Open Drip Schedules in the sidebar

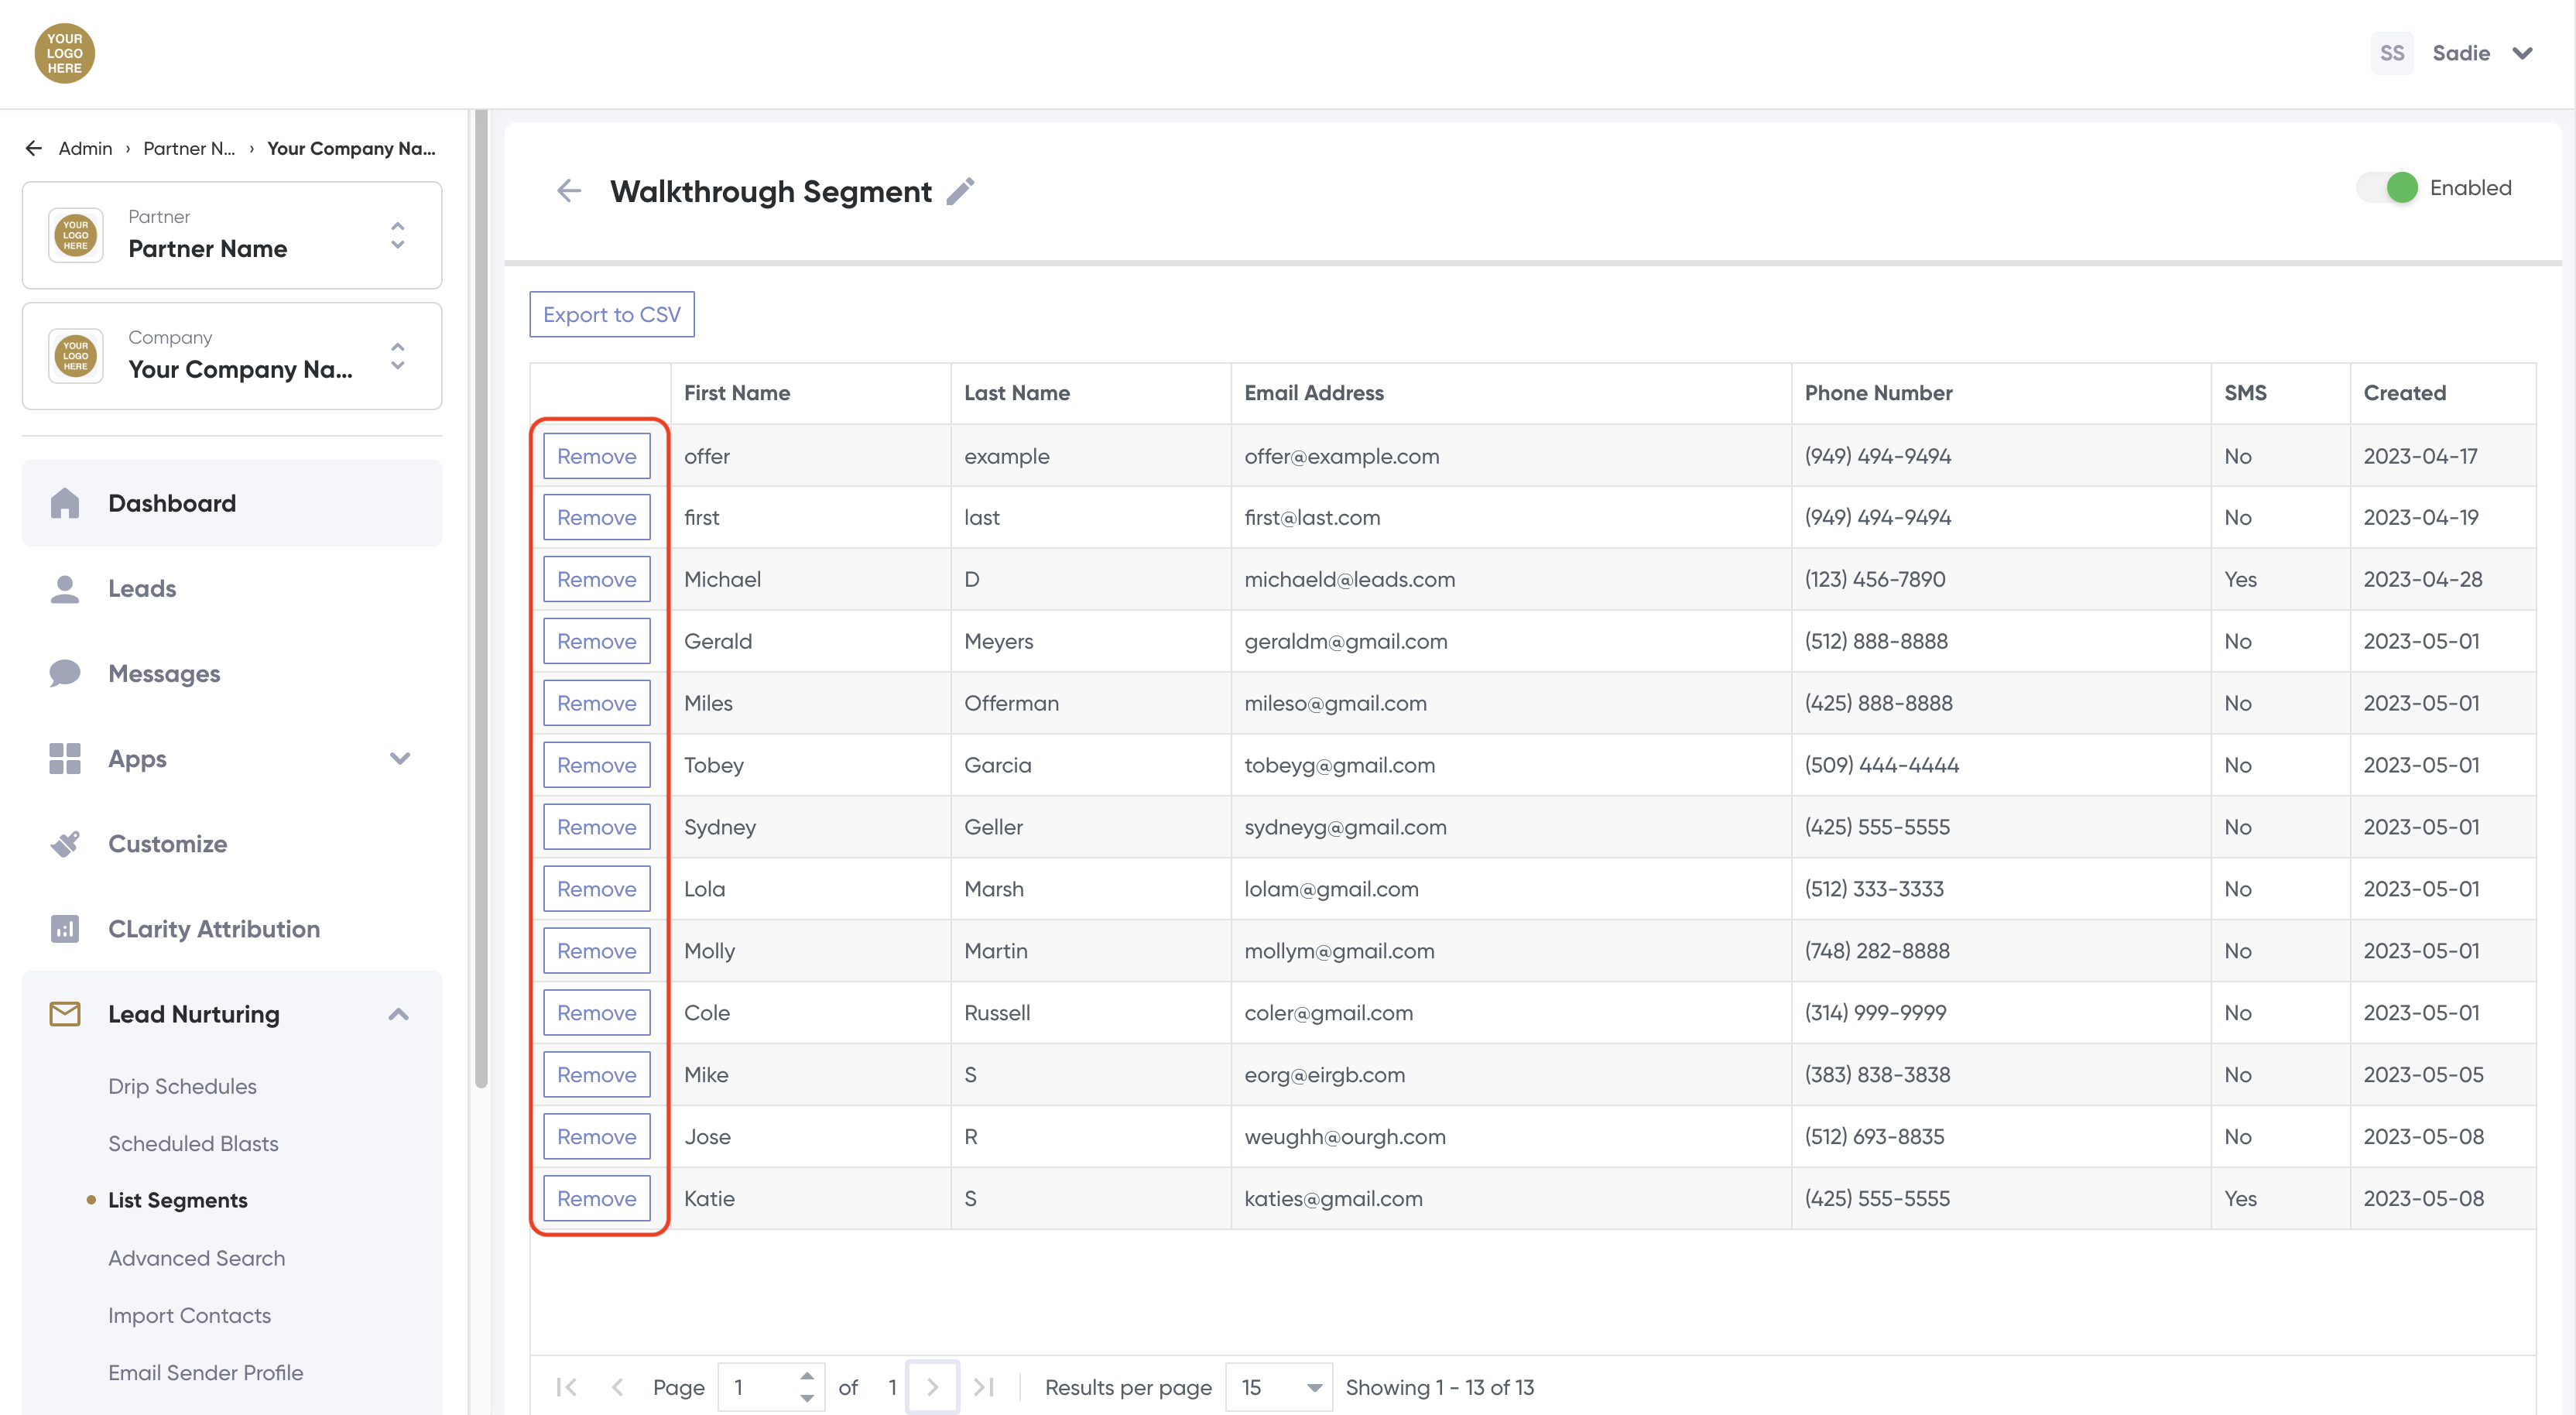tap(182, 1086)
